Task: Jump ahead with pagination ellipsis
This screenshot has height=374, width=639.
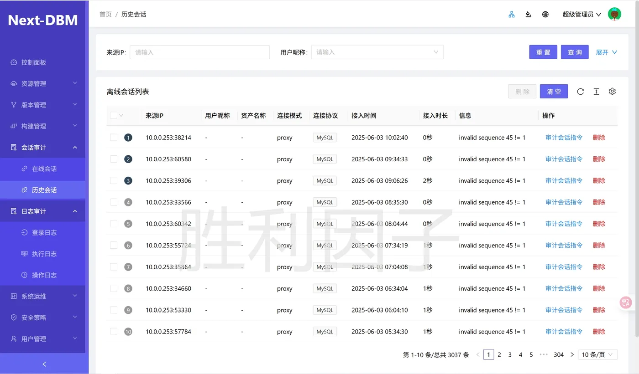Action: pos(544,354)
